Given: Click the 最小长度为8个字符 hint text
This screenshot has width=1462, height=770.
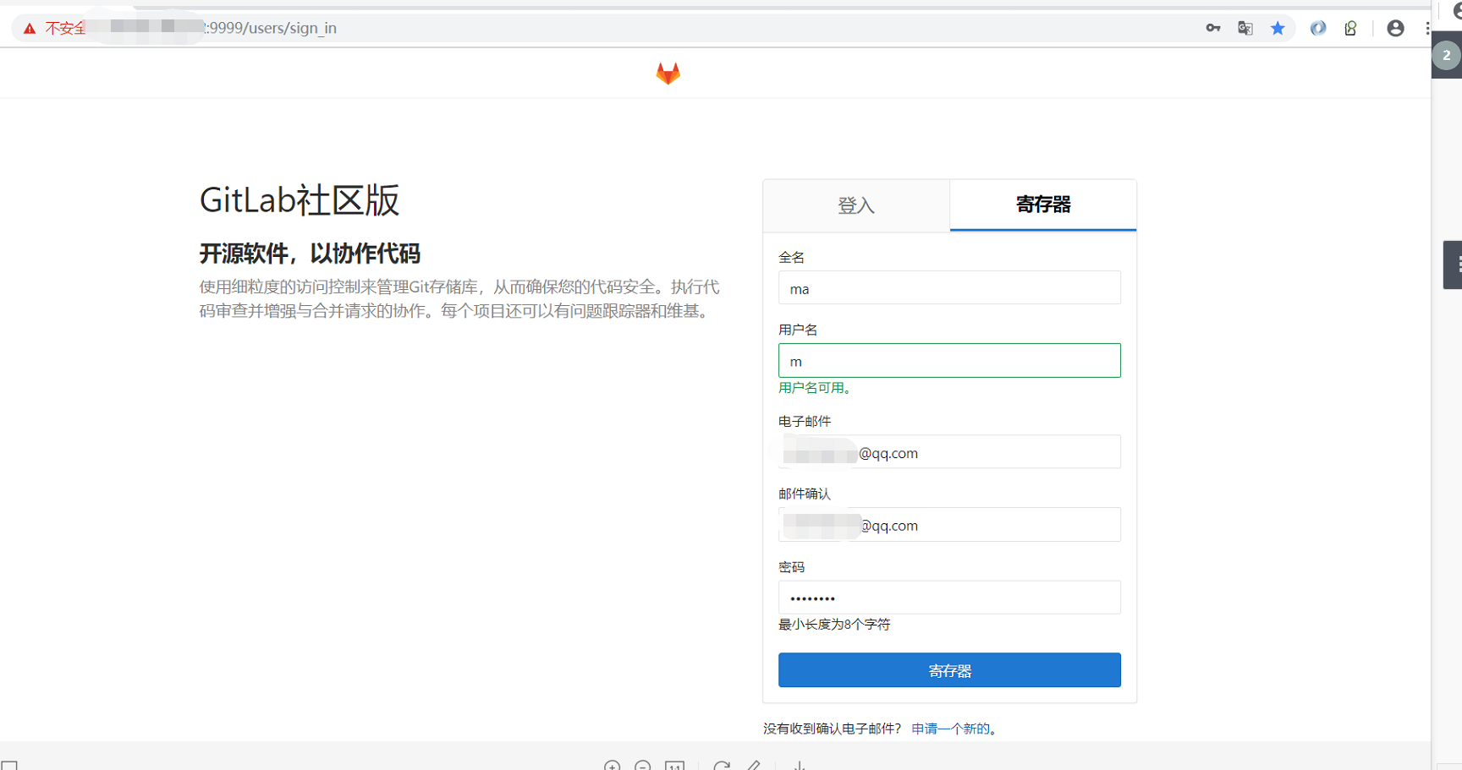Looking at the screenshot, I should point(834,625).
